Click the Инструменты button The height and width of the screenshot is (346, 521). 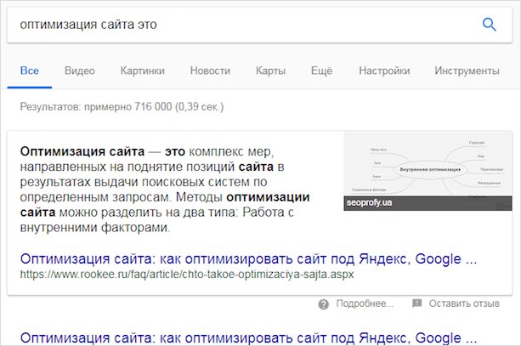[x=467, y=71]
